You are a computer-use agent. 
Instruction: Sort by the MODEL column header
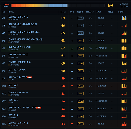point(11,12)
